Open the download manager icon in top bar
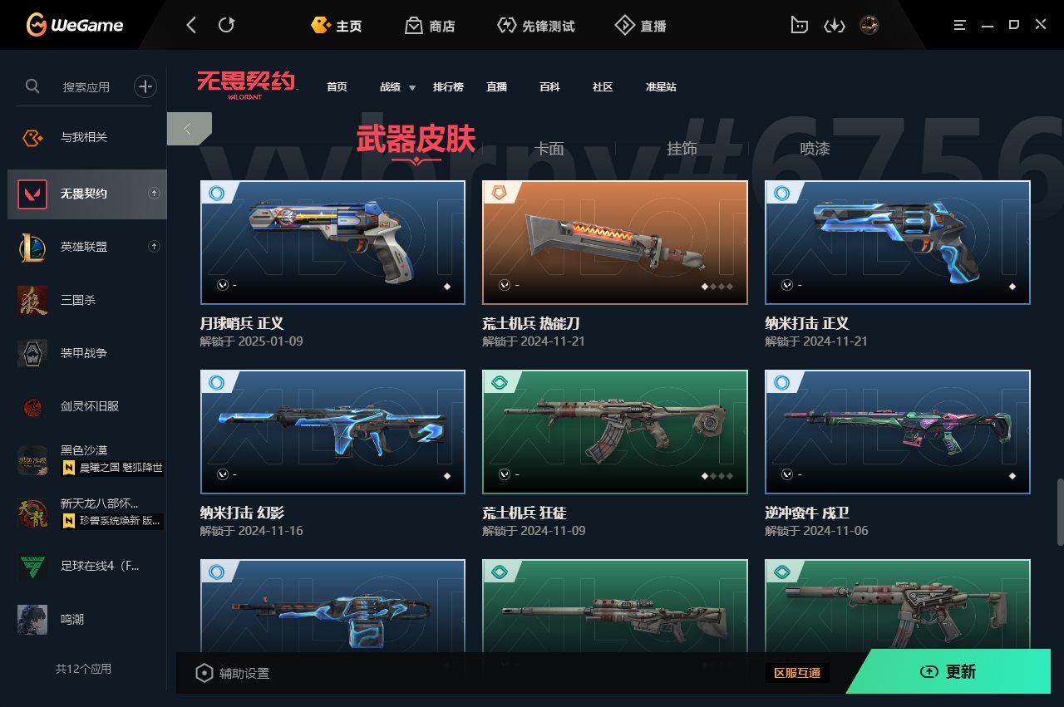 [x=834, y=26]
